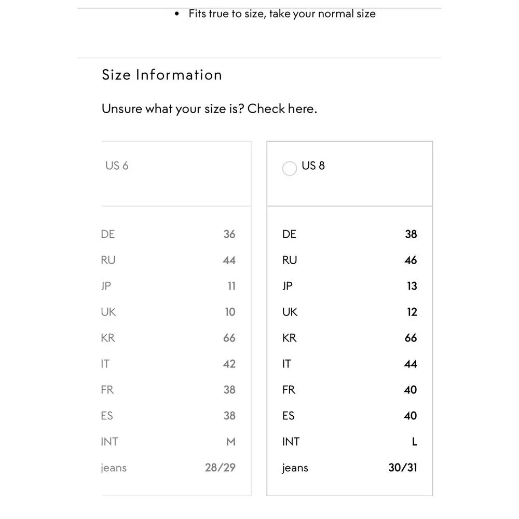Viewport: 519px width, 519px height.
Task: Click the US 8 size label
Action: [x=313, y=166]
